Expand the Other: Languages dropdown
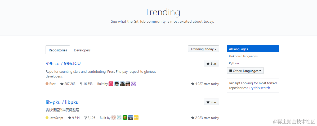Viewport: 317px width, 126px height. [245, 71]
